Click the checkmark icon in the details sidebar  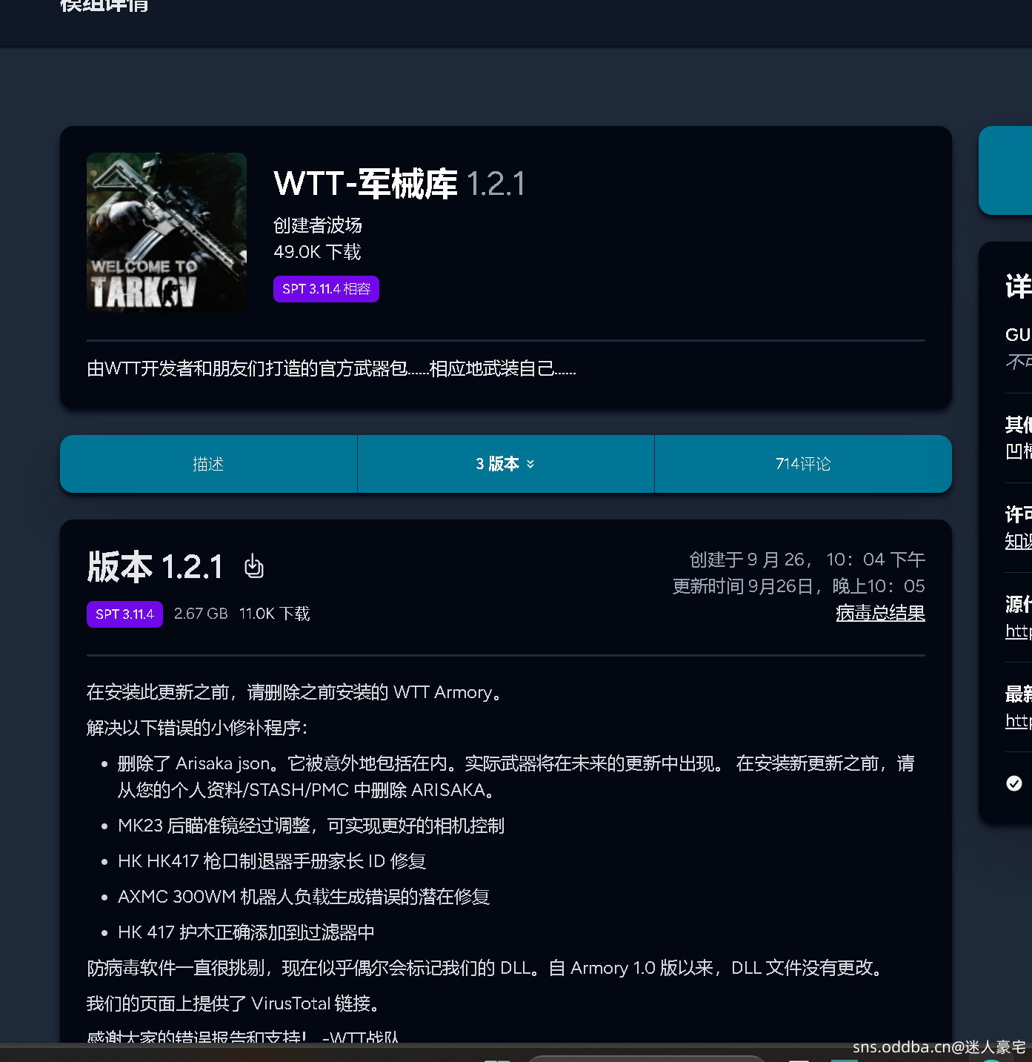[1014, 783]
